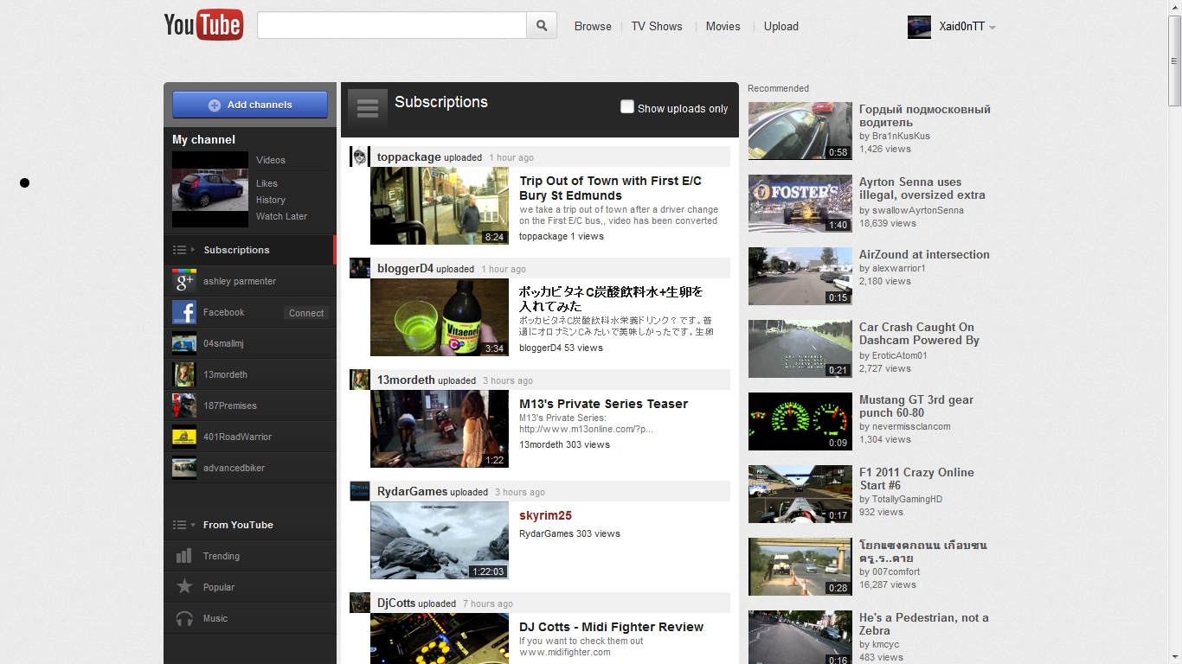Open He's a Pedestrian, not a Zebra title
Viewport: 1182px width, 664px height.
point(923,624)
